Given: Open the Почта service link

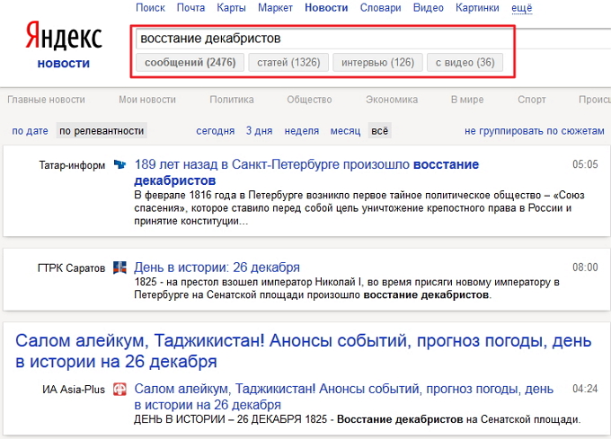Looking at the screenshot, I should pyautogui.click(x=190, y=8).
